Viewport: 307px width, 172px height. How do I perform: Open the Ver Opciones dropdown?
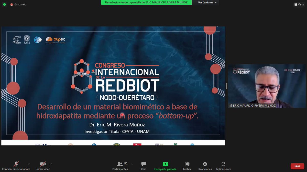(207, 3)
